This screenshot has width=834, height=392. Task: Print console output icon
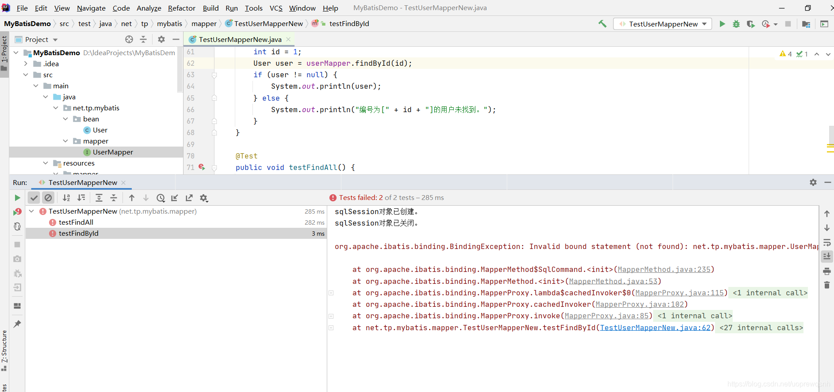pos(827,271)
